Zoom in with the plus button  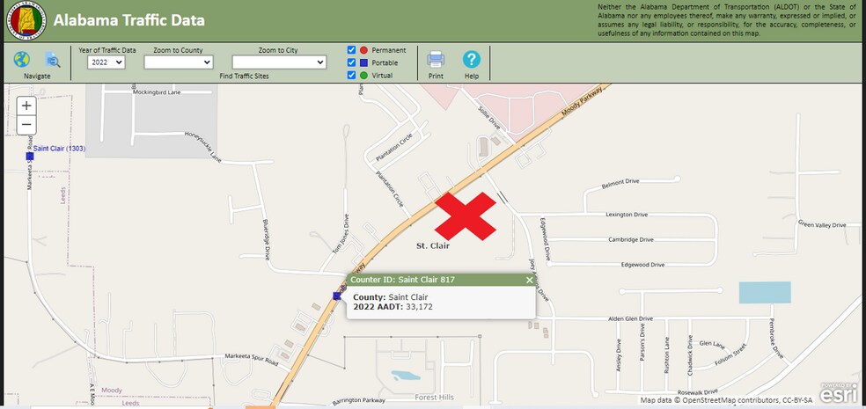pos(26,106)
